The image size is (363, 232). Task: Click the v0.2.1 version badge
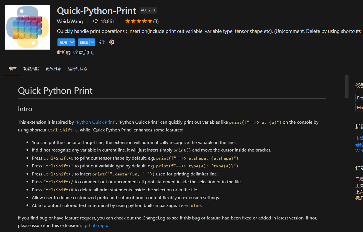coord(148,10)
